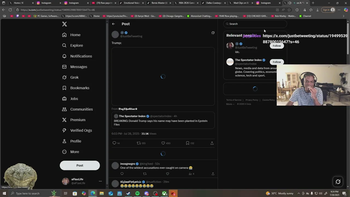This screenshot has width=350, height=197.
Task: Open the Jobs section
Action: [70, 99]
